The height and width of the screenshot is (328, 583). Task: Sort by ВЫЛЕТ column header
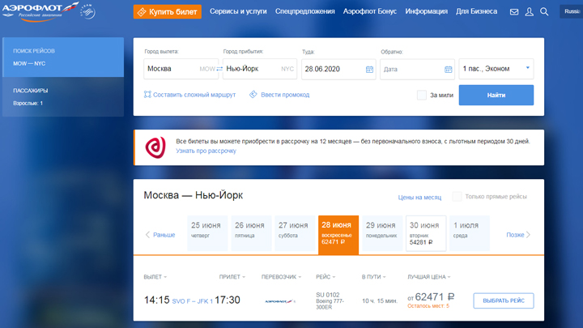click(155, 277)
